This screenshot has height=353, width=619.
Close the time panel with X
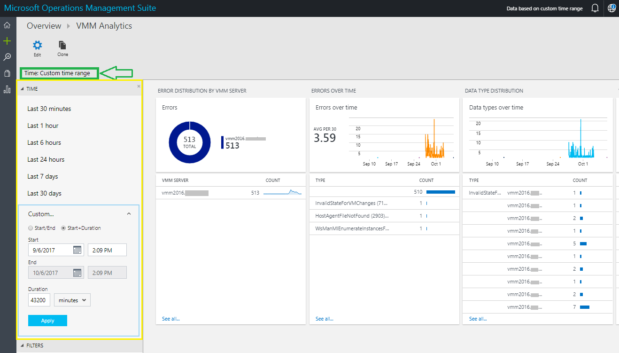(139, 86)
